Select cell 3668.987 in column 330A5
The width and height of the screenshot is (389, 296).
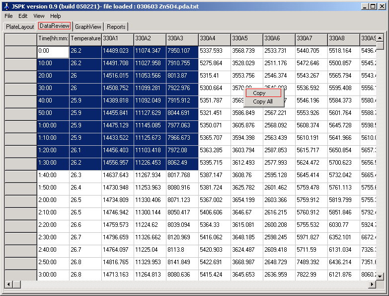247,264
